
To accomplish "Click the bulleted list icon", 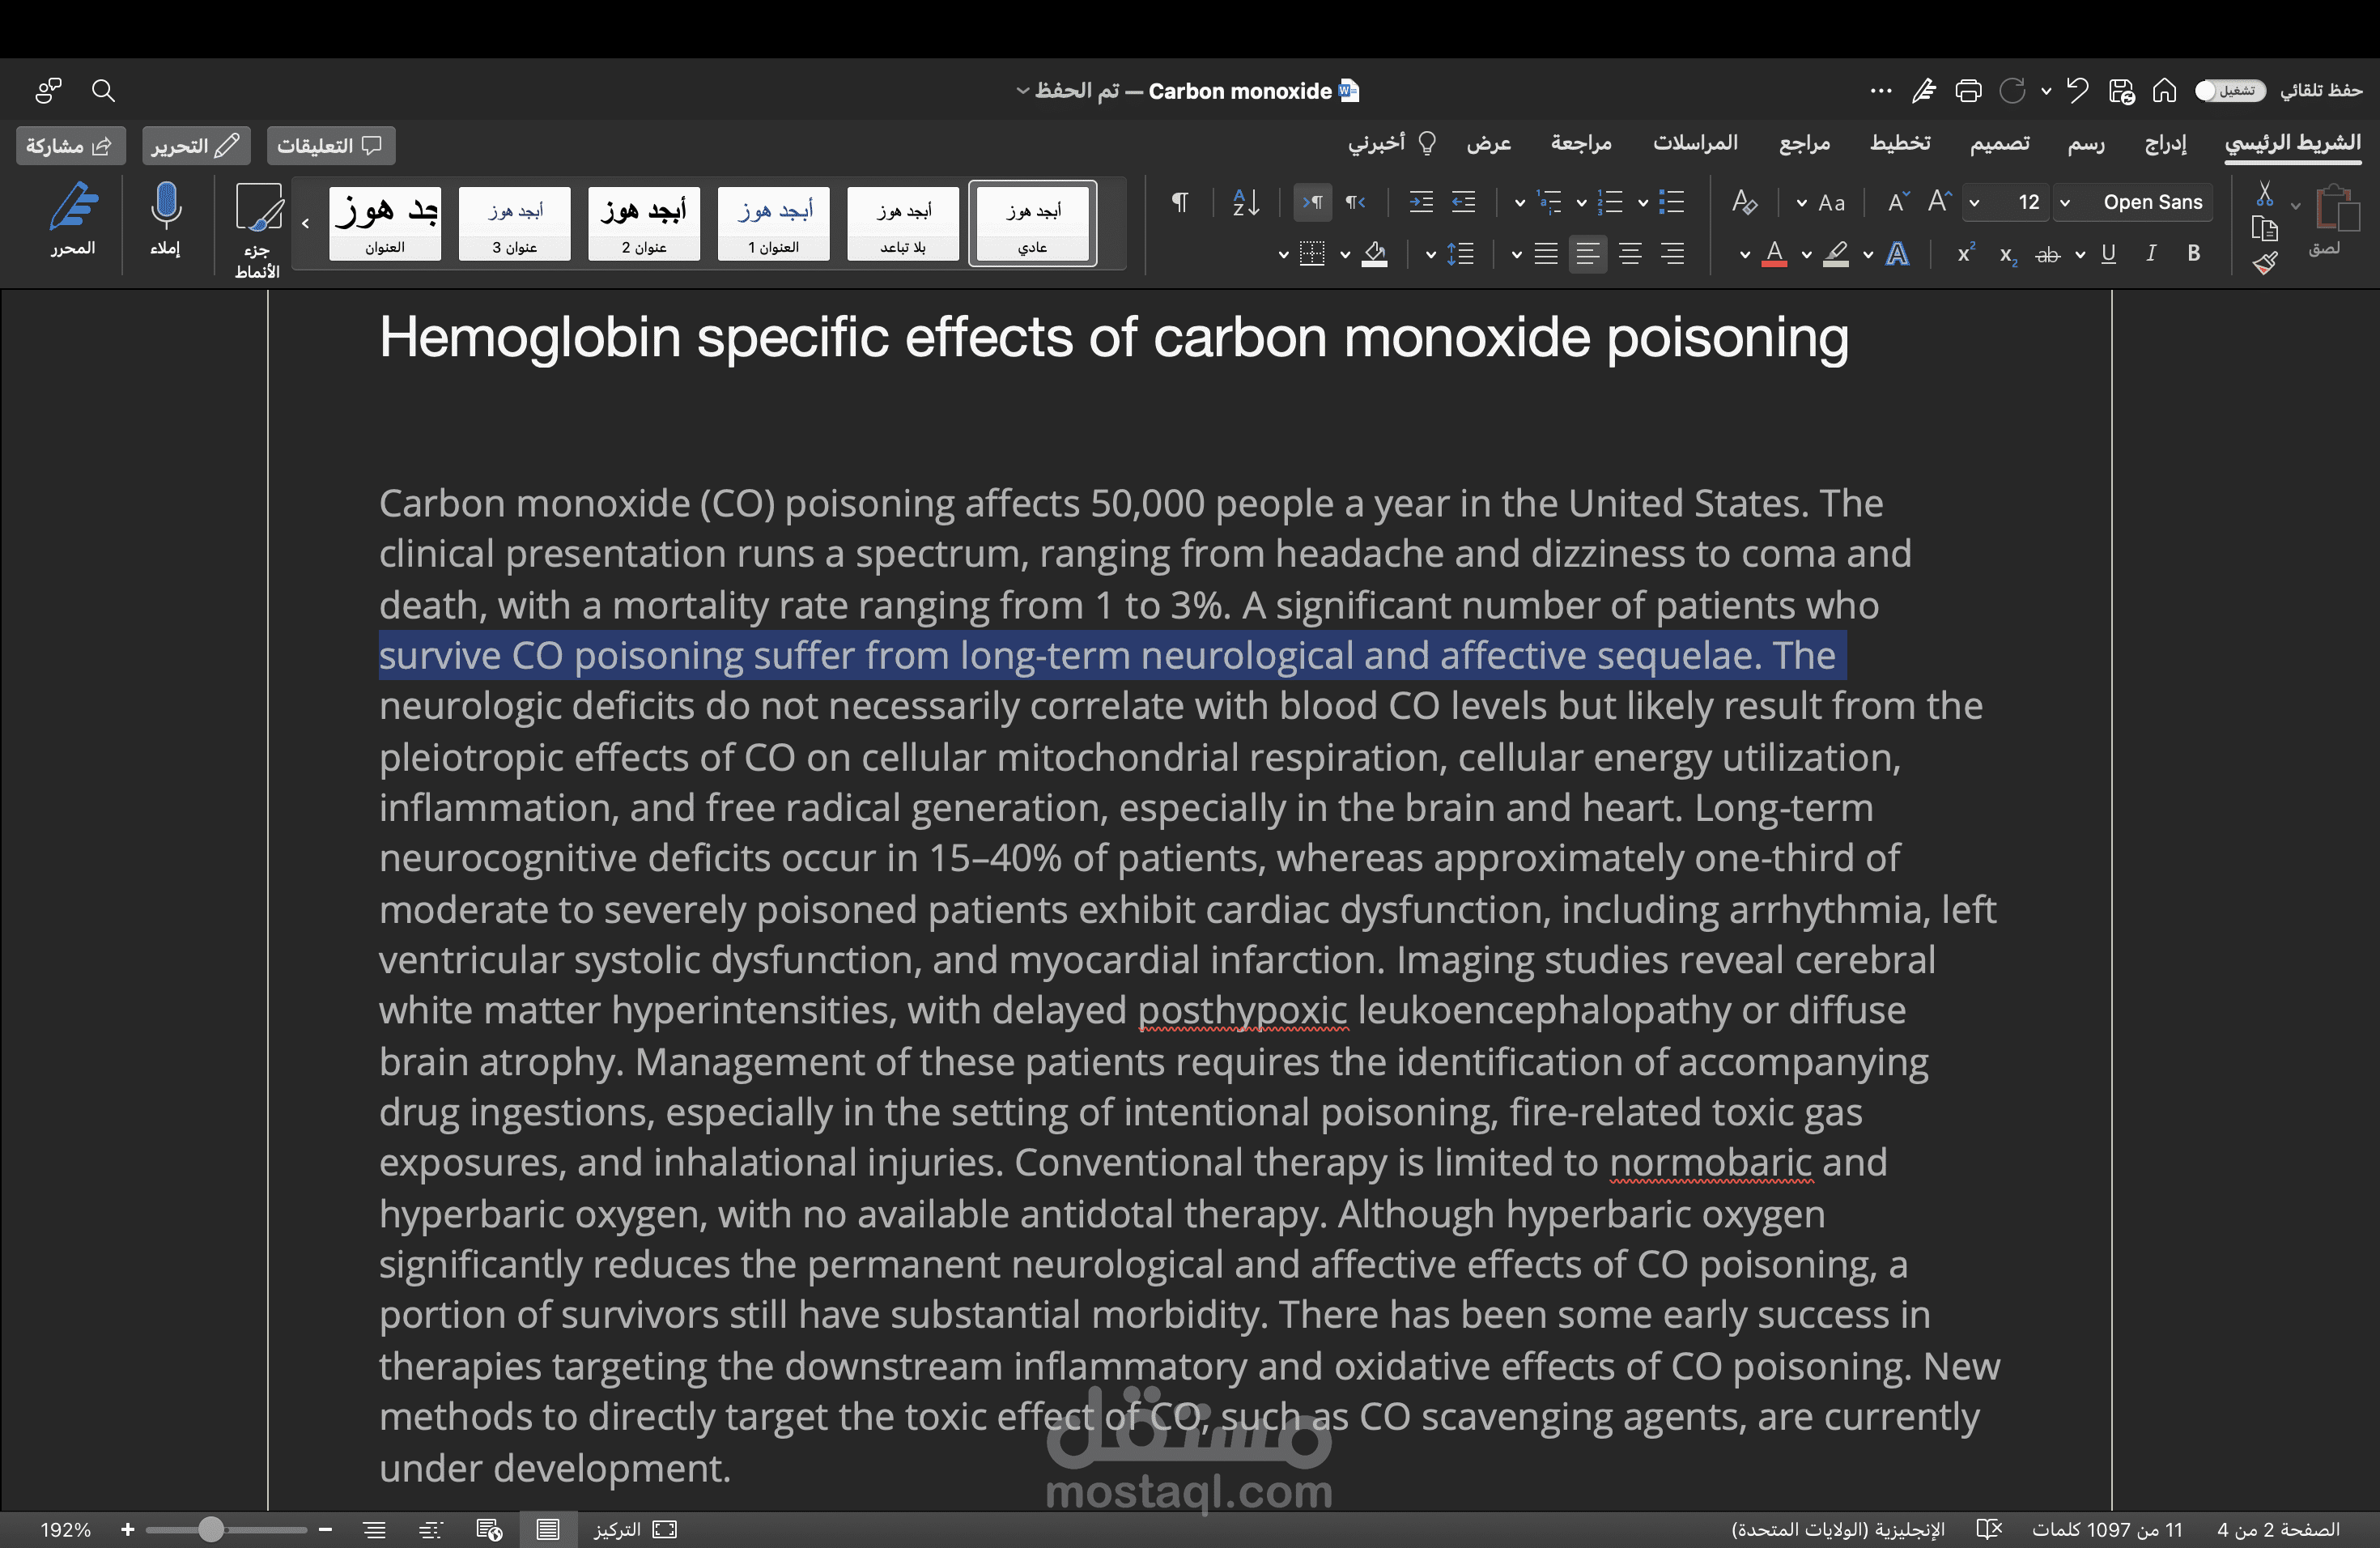I will click(x=1671, y=202).
